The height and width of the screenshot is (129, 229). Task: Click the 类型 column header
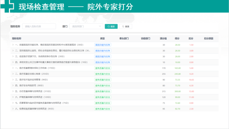[102, 38]
